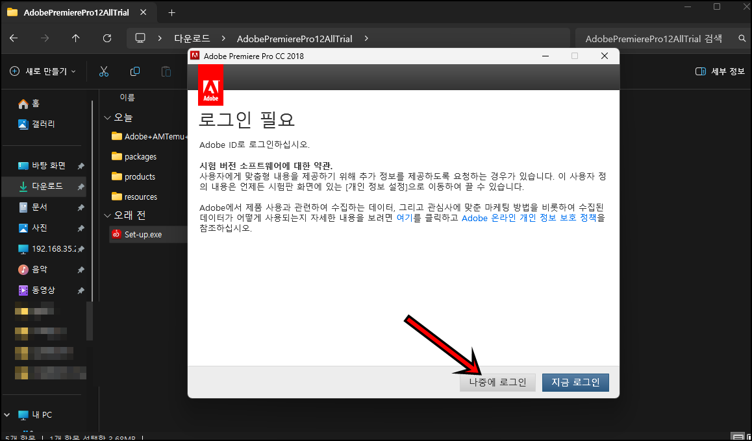The width and height of the screenshot is (752, 441).
Task: Expand the chevron after AdobePremierePro12AllTrial breadcrumb
Action: tap(366, 38)
